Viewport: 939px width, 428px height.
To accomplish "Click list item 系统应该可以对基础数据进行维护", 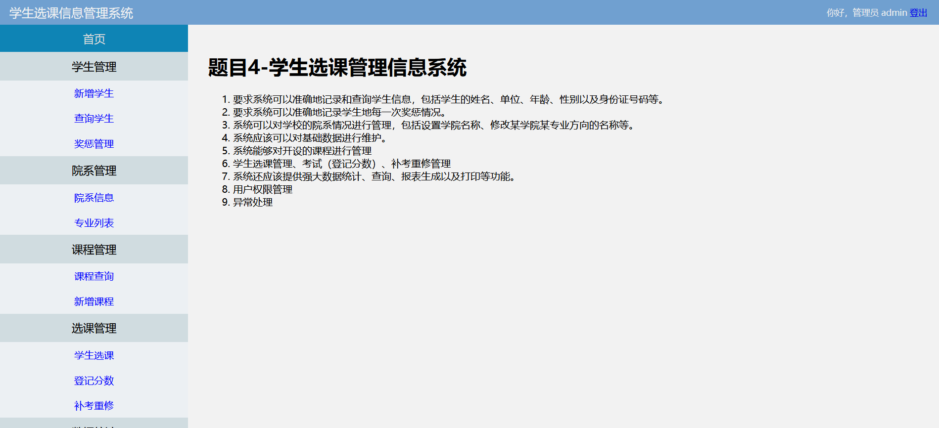I will (310, 138).
